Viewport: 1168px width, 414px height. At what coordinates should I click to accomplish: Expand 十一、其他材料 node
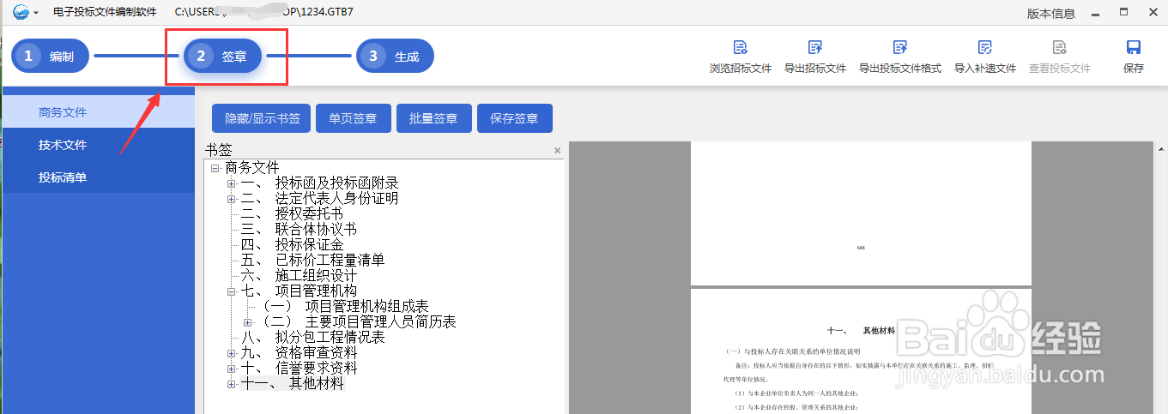point(232,384)
